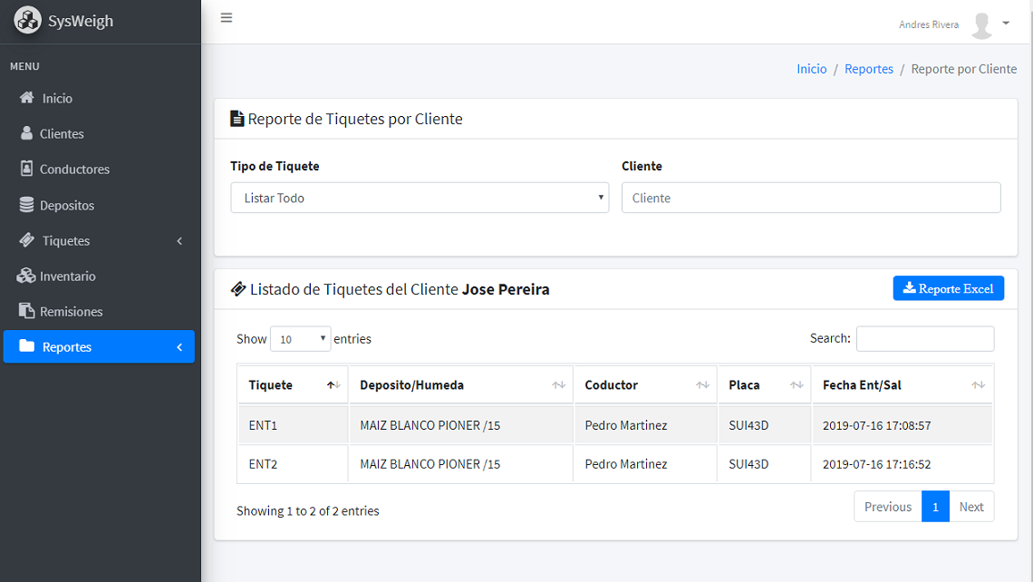Click the user avatar icon
The height and width of the screenshot is (582, 1033).
click(981, 24)
